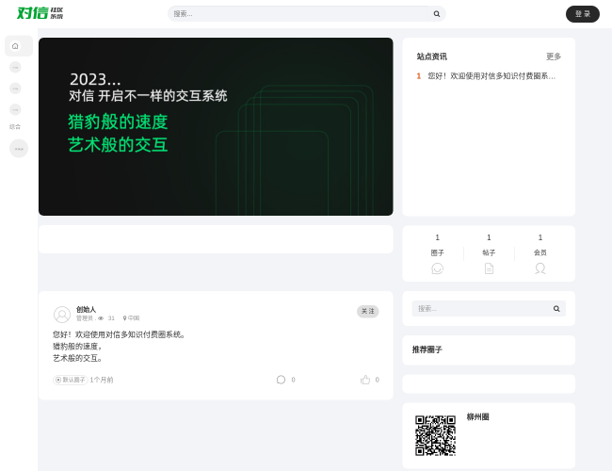Click the eye views icon by 31

coord(101,318)
